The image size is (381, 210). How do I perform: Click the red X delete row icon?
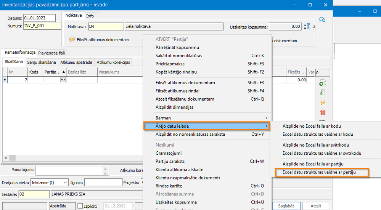(323, 112)
